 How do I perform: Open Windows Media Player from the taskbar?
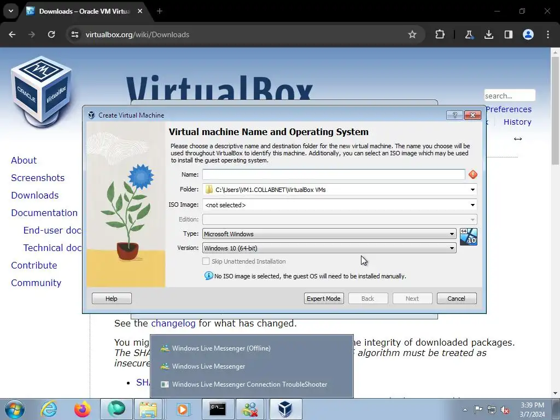coord(183,409)
